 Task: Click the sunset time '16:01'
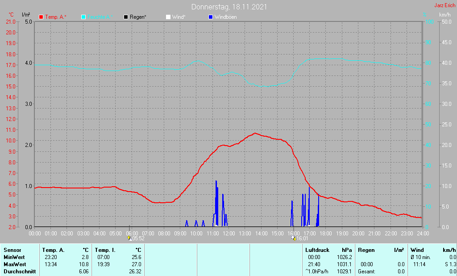(302, 238)
